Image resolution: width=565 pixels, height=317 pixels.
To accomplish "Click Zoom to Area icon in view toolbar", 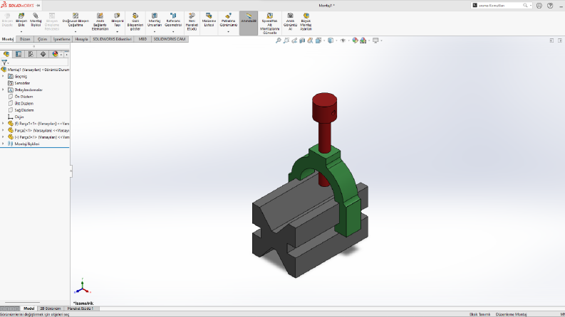I will 286,41.
